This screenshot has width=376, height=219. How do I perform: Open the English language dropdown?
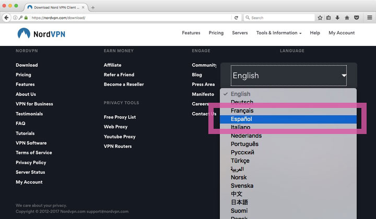(289, 76)
